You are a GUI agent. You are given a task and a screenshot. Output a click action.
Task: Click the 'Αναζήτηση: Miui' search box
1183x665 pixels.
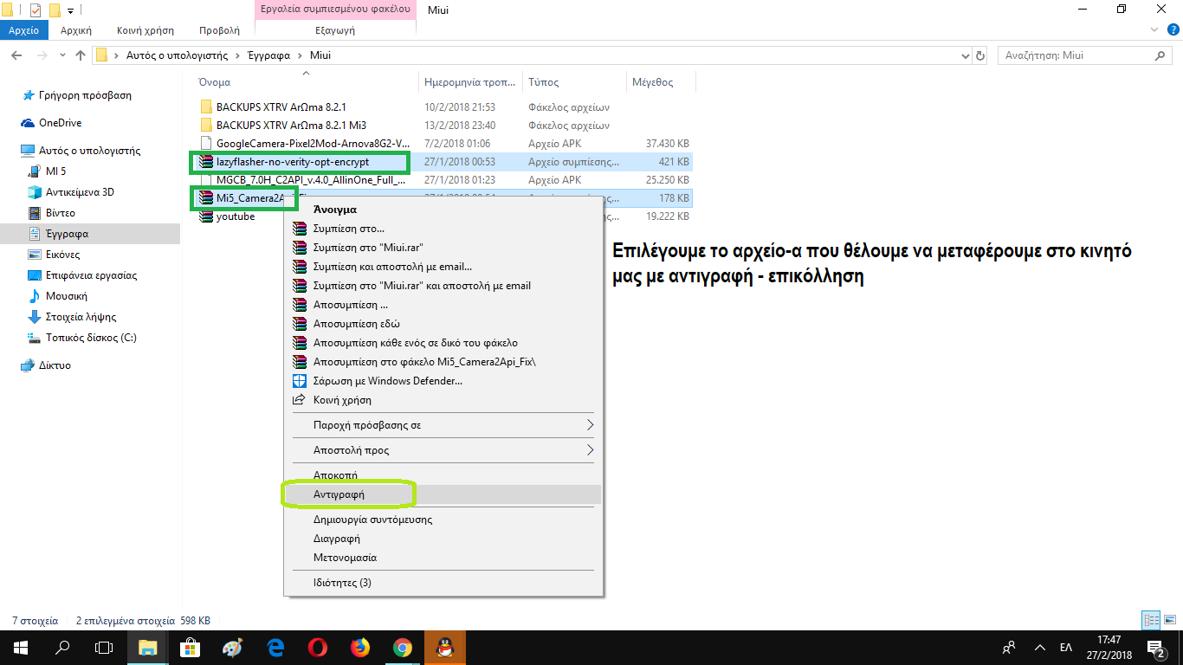1074,55
